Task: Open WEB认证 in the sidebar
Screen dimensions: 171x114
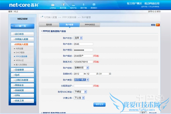Action: point(19,60)
